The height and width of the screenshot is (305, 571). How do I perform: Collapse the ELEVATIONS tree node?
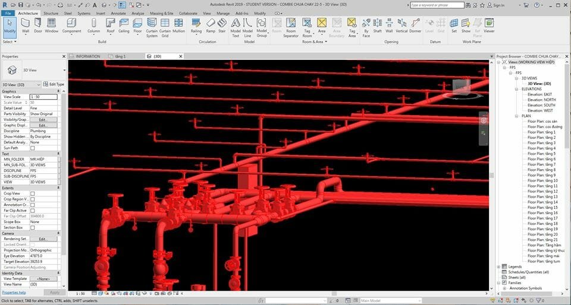tap(517, 89)
